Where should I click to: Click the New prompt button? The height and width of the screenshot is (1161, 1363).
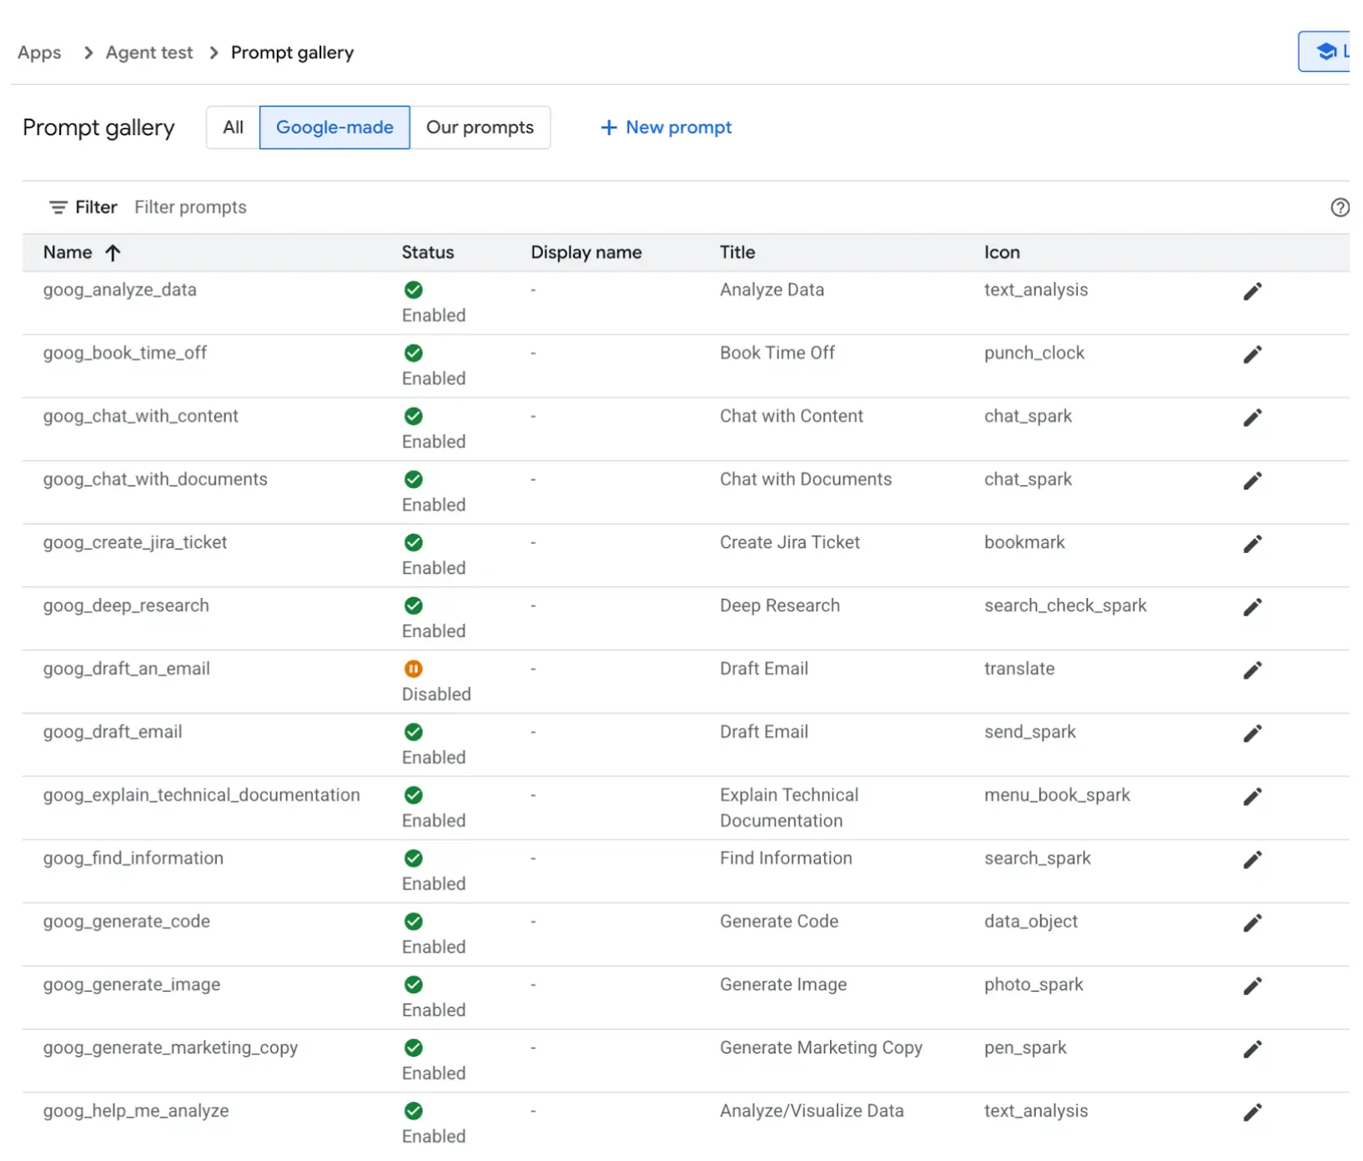pos(666,128)
